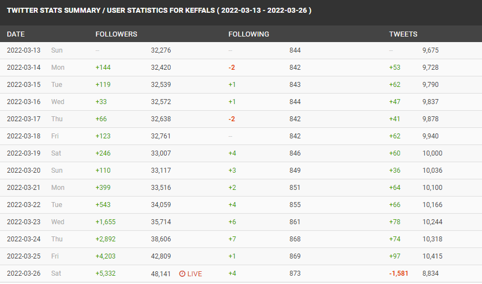
Task: Click the 32,276 followers total
Action: 161,50
